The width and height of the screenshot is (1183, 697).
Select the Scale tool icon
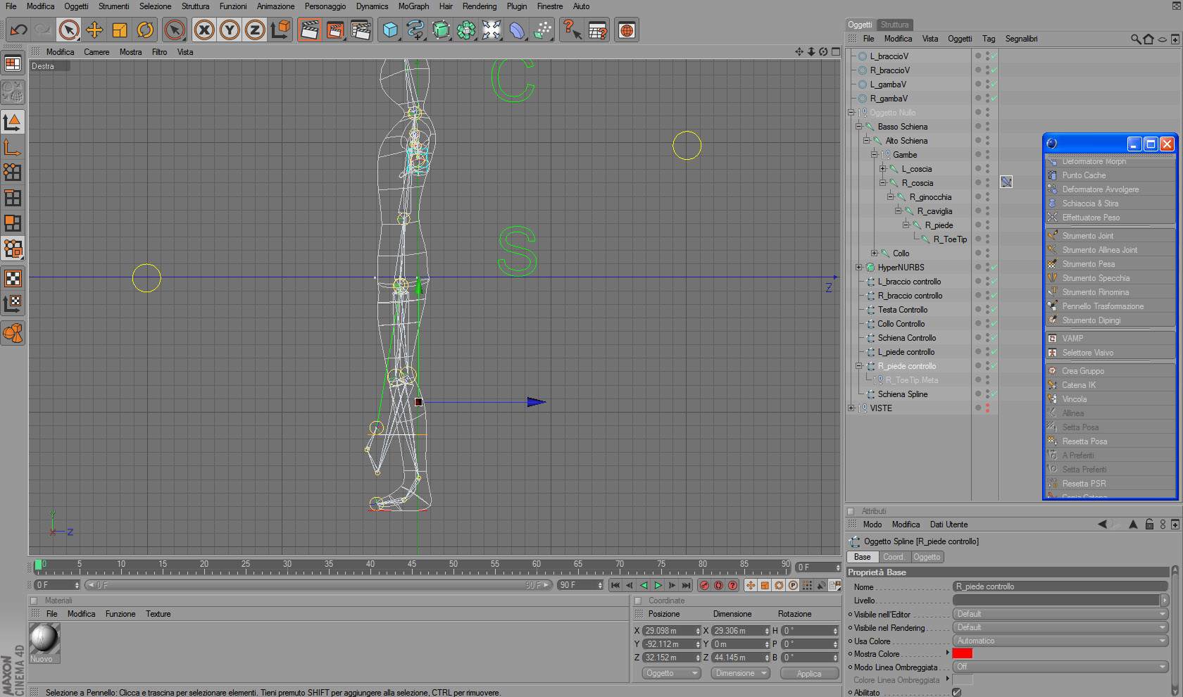coord(120,30)
